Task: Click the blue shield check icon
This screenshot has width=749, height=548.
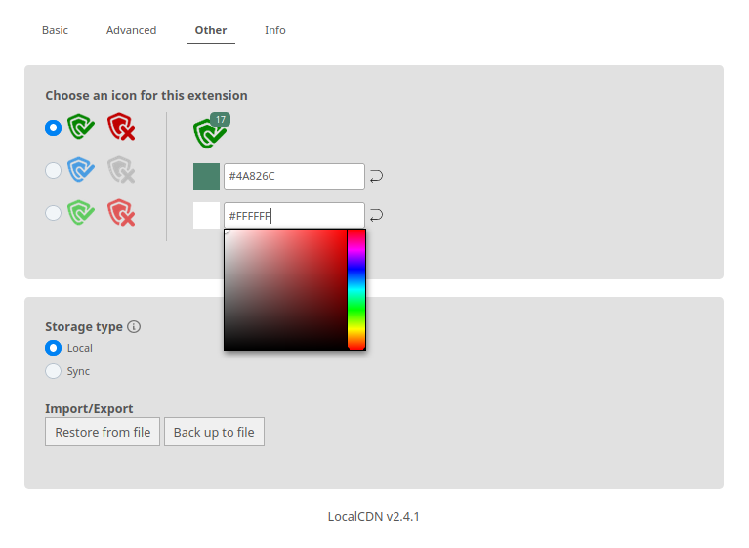Action: pyautogui.click(x=81, y=170)
